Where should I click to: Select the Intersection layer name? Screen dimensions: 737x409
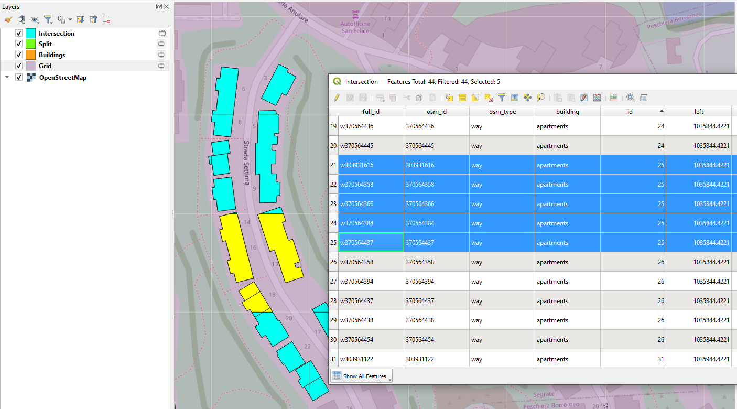click(57, 33)
